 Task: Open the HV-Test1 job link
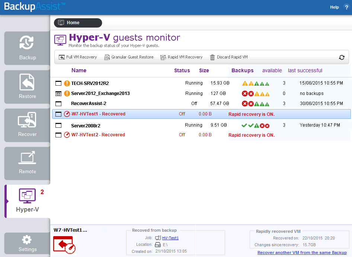pyautogui.click(x=170, y=238)
